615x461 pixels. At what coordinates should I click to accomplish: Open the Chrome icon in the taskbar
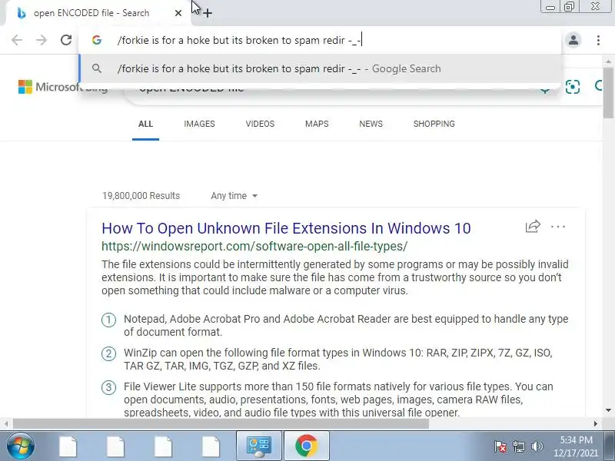click(x=306, y=446)
